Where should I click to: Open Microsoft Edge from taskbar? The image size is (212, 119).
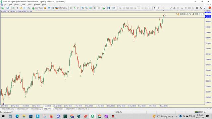click(x=17, y=116)
